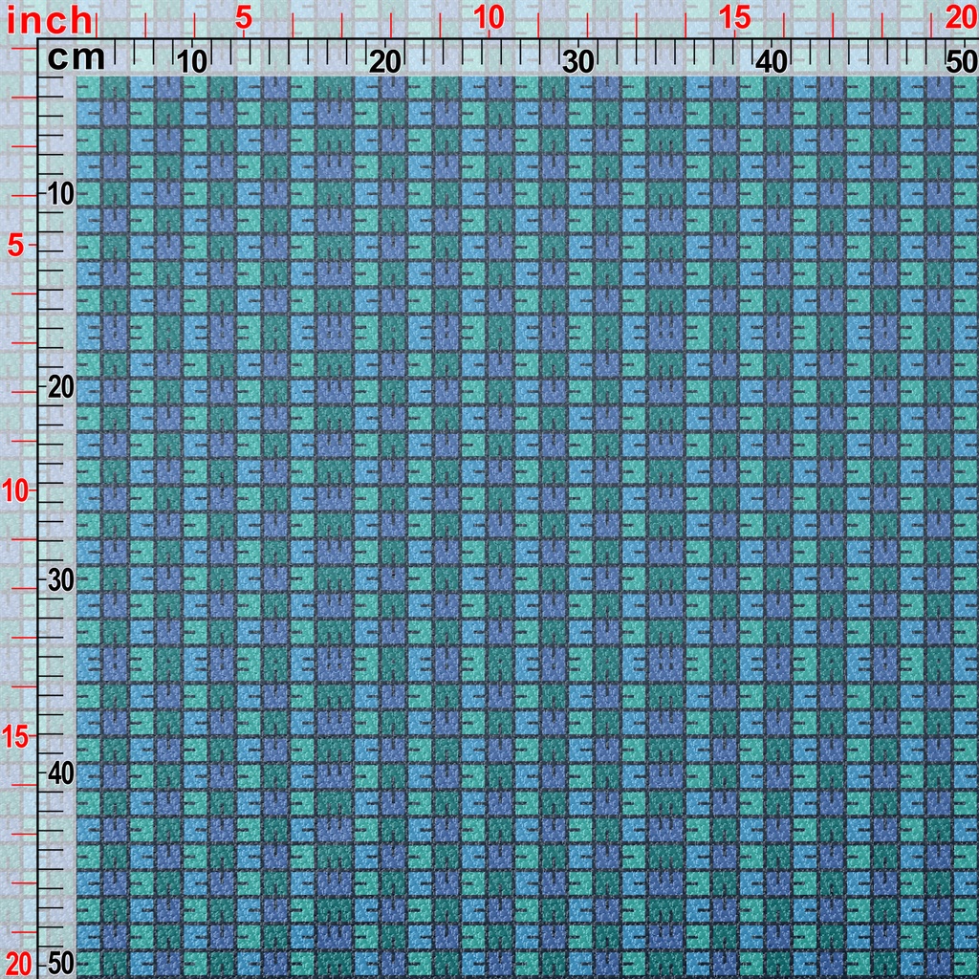979x979 pixels.
Task: Click the 20 mark on left cm ruler
Action: [60, 388]
